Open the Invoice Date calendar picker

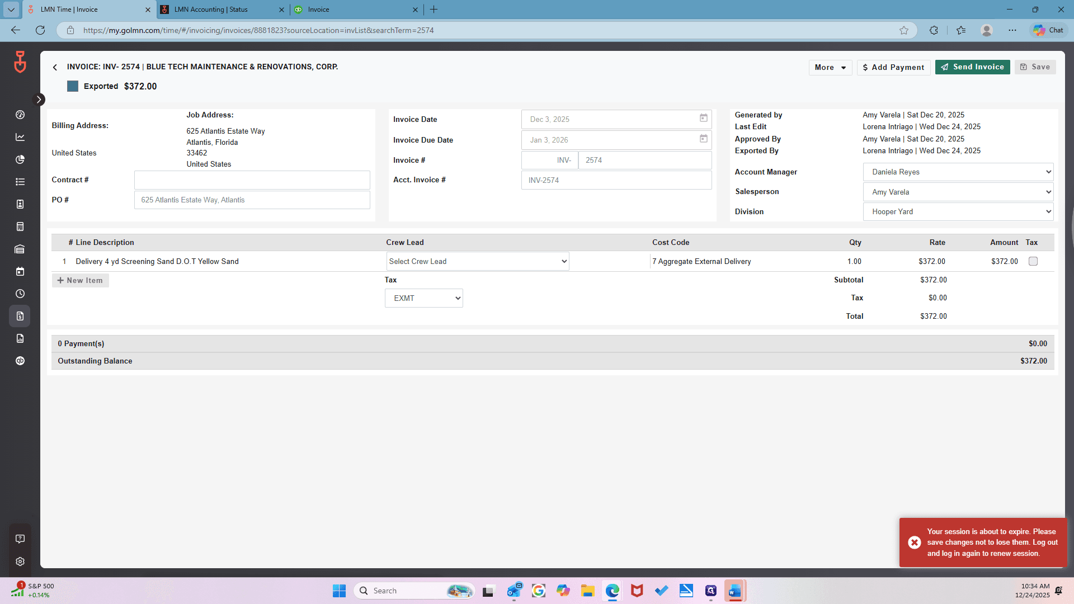[x=703, y=119]
